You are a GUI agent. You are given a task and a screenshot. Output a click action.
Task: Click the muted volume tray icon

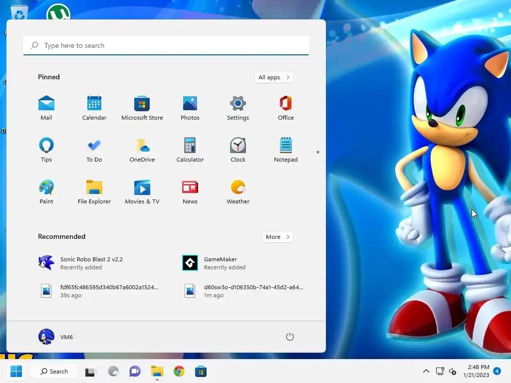tap(453, 371)
